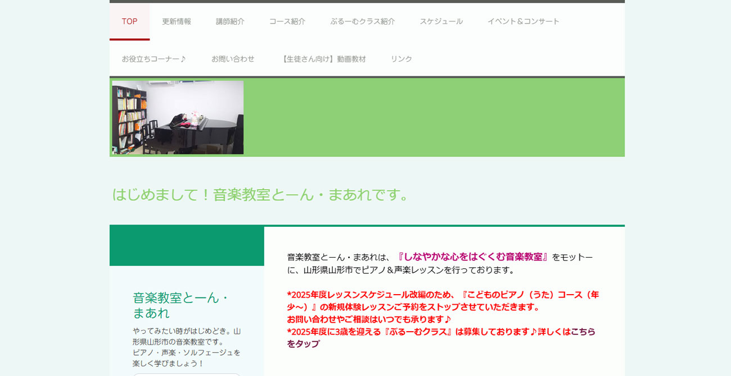Open the お役立ちコーナー♪ page
The width and height of the screenshot is (731, 376).
[x=154, y=58]
